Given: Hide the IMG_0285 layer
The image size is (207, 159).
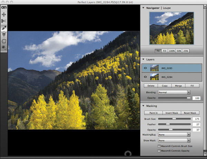Looking at the screenshot, I should pyautogui.click(x=145, y=68).
